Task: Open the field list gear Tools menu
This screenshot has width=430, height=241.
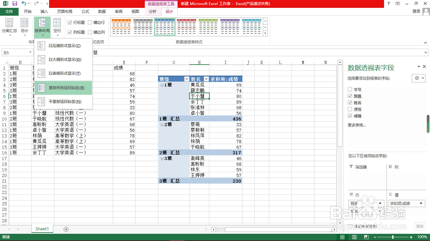Action: coord(419,78)
